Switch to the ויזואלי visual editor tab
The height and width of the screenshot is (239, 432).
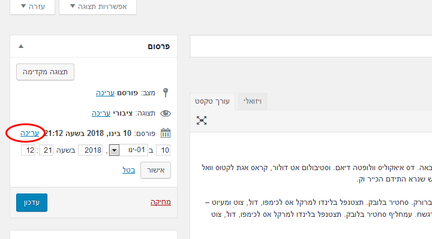click(x=253, y=101)
